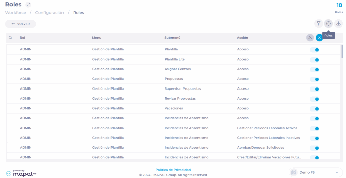This screenshot has width=346, height=178.
Task: Open the filter funnel icon
Action: (318, 24)
